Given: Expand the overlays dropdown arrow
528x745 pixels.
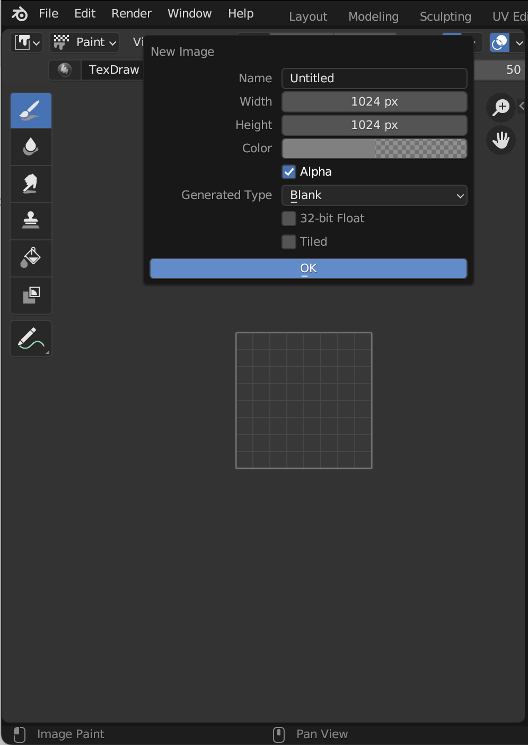Looking at the screenshot, I should (518, 42).
